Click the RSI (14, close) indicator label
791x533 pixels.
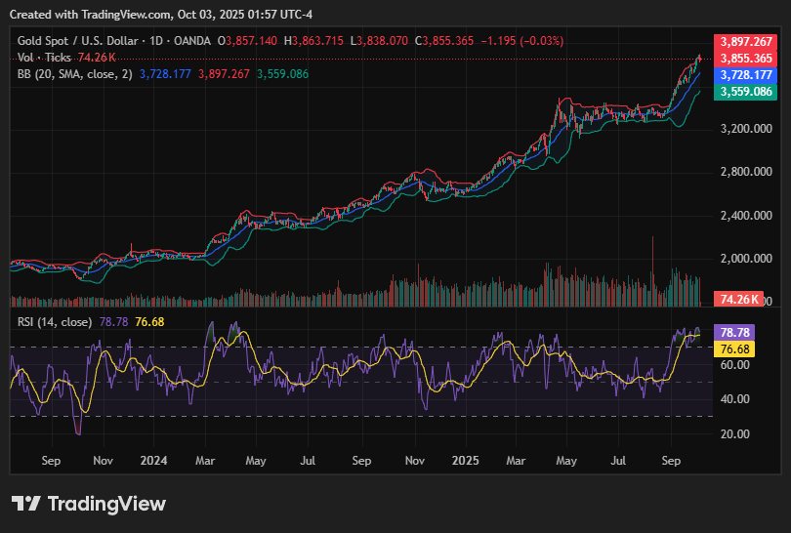click(x=55, y=322)
